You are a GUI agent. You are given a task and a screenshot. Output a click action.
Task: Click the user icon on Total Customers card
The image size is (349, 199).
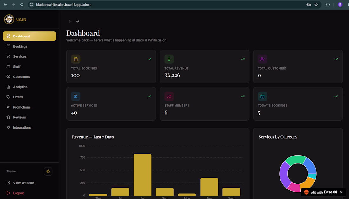262,59
